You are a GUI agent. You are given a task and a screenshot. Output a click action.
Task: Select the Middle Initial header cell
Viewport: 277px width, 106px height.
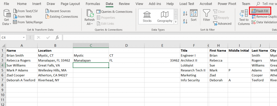pyautogui.click(x=239, y=50)
